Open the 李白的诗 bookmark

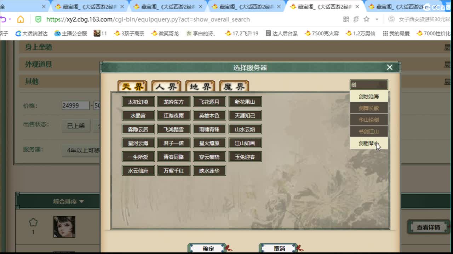point(201,33)
